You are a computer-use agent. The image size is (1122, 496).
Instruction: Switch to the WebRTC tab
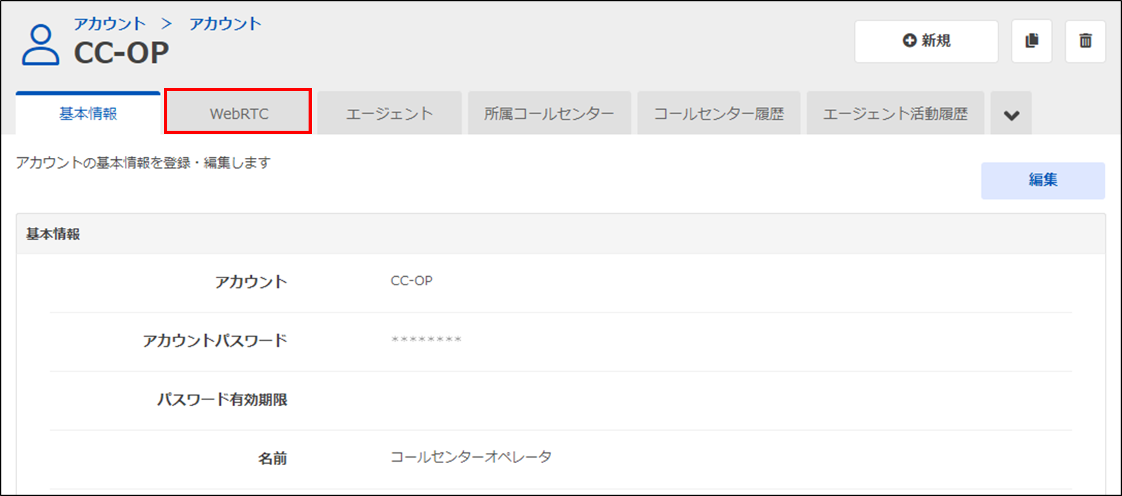[239, 114]
